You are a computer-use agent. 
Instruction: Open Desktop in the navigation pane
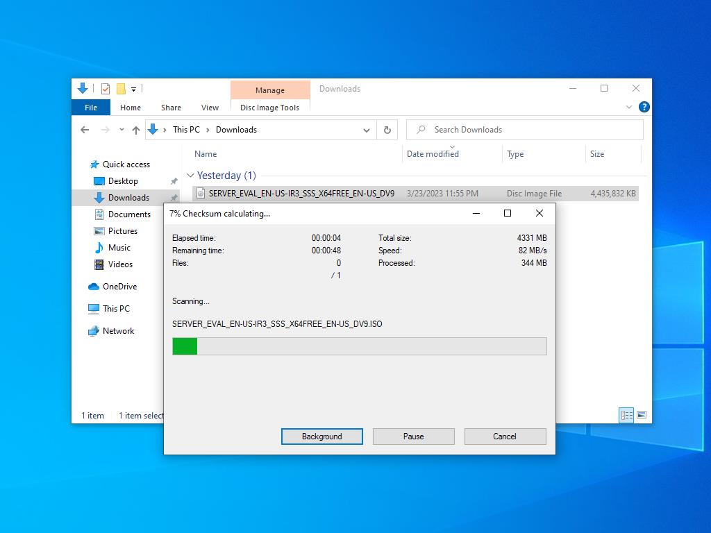point(123,181)
